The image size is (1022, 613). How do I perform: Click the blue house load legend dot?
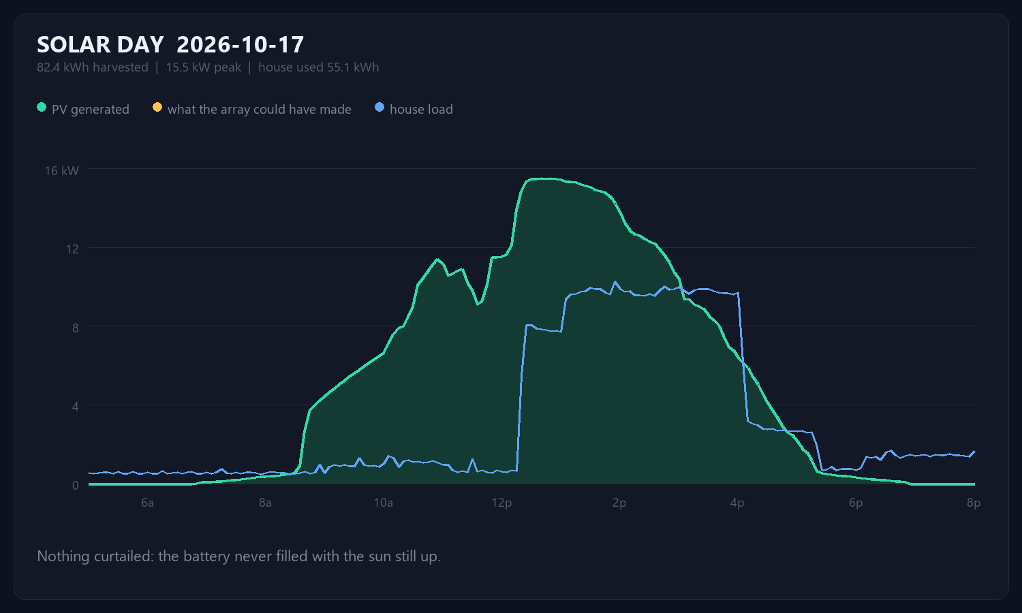(x=380, y=108)
